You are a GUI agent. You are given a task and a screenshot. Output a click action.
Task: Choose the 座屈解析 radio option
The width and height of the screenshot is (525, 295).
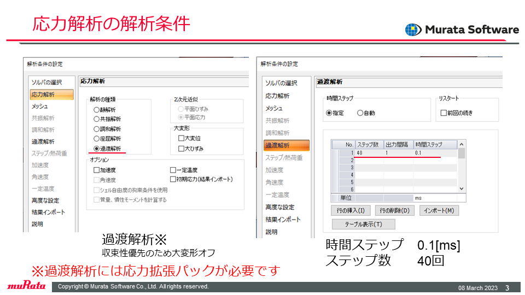(x=96, y=138)
